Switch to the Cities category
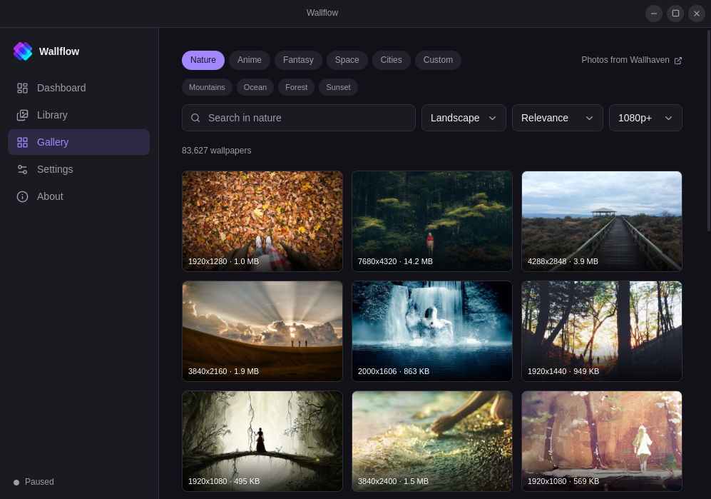The width and height of the screenshot is (711, 499). 391,60
